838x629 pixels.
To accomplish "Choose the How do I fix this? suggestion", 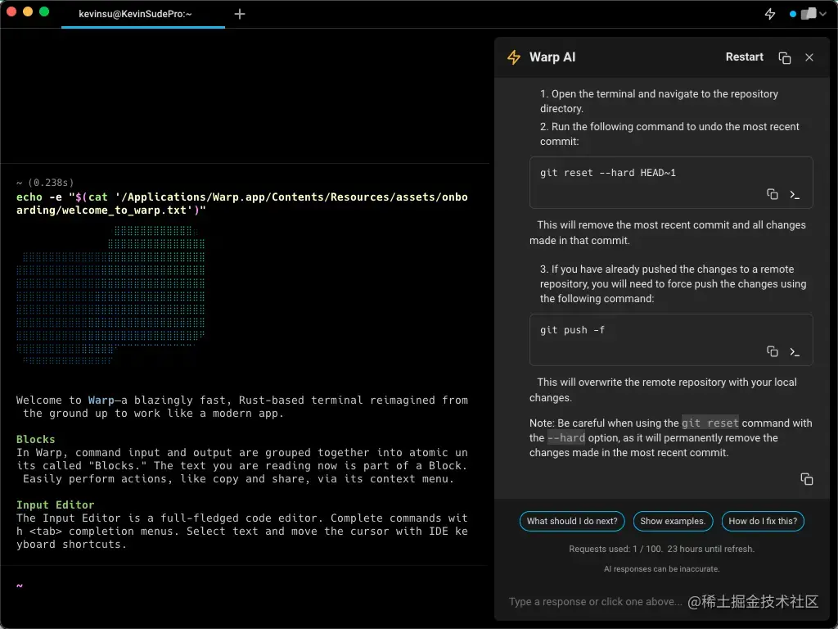I will click(x=763, y=521).
